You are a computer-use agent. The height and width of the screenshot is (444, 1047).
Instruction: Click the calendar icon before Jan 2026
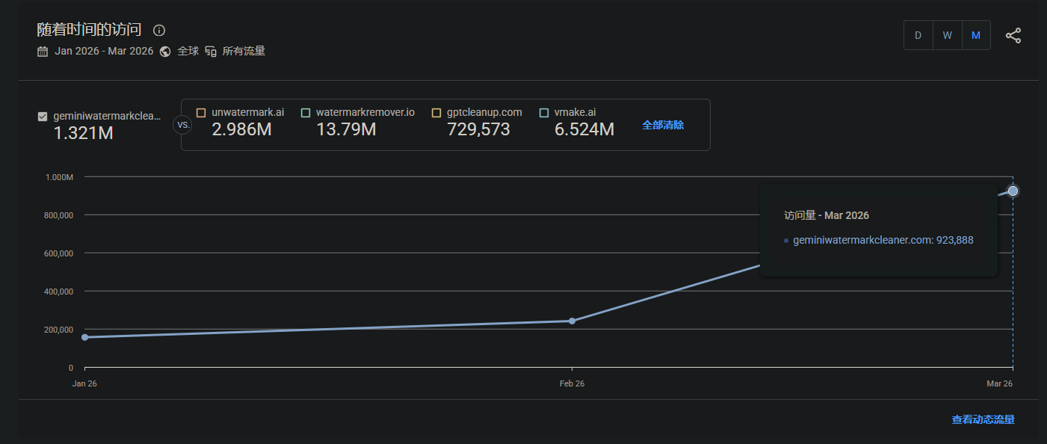43,52
